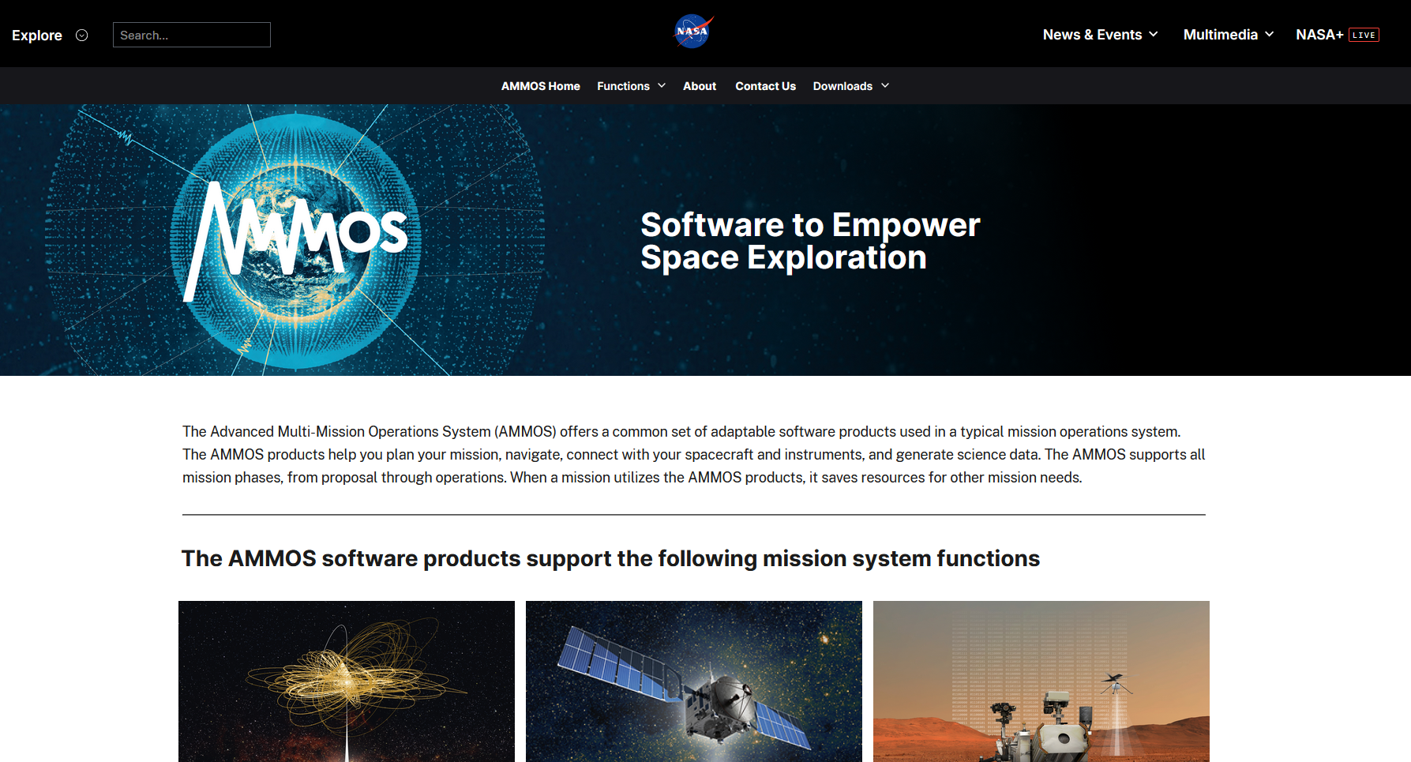
Task: Go to AMMOS Home
Action: 540,86
